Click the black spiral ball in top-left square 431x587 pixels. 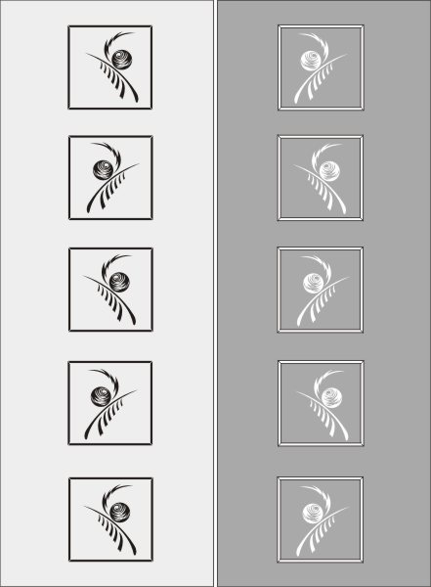(x=122, y=59)
